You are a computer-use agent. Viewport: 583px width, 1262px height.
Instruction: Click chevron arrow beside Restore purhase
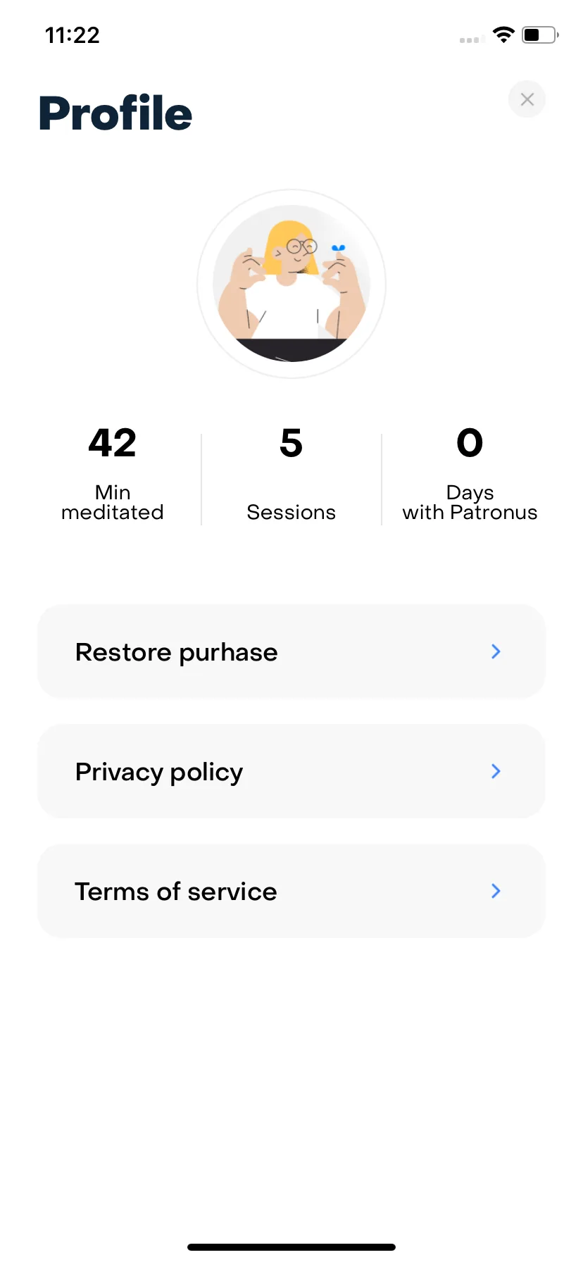click(496, 651)
